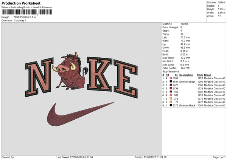Click the EndY value 0.00 in
This screenshot has height=160, width=227.
click(x=184, y=54)
